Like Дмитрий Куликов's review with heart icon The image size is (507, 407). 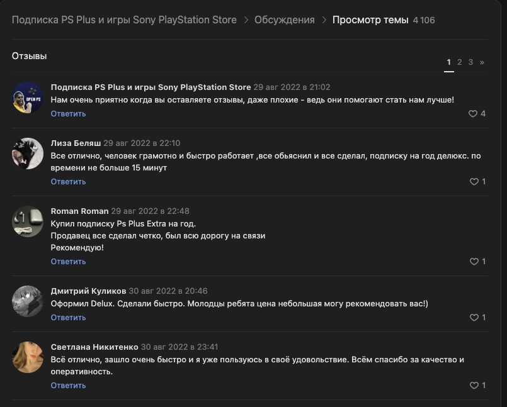pyautogui.click(x=474, y=318)
